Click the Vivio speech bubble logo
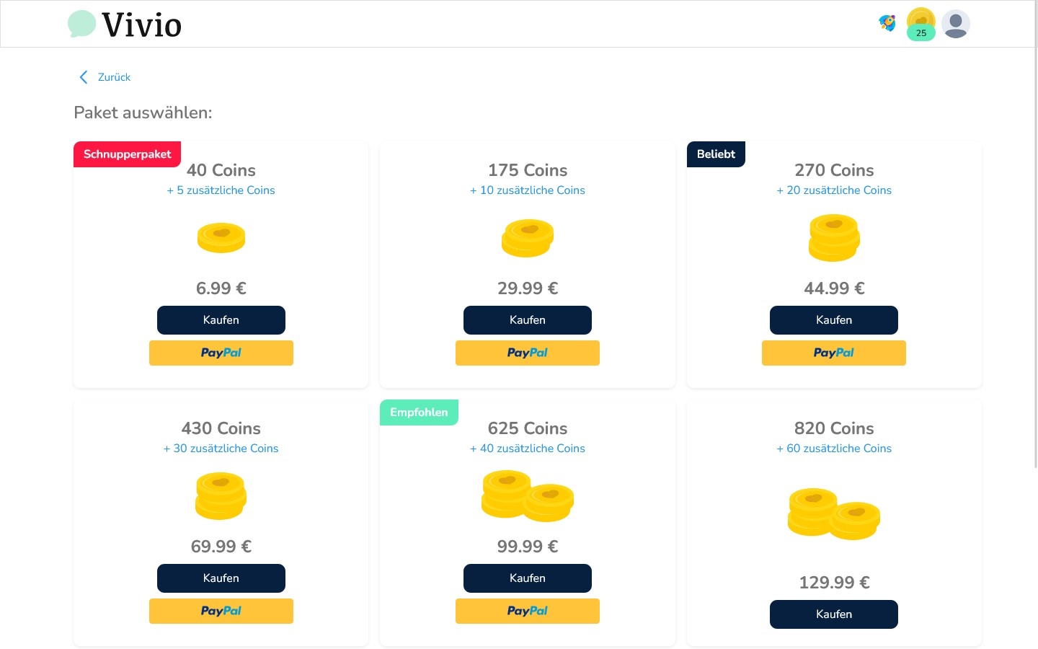This screenshot has height=649, width=1038. 81,24
